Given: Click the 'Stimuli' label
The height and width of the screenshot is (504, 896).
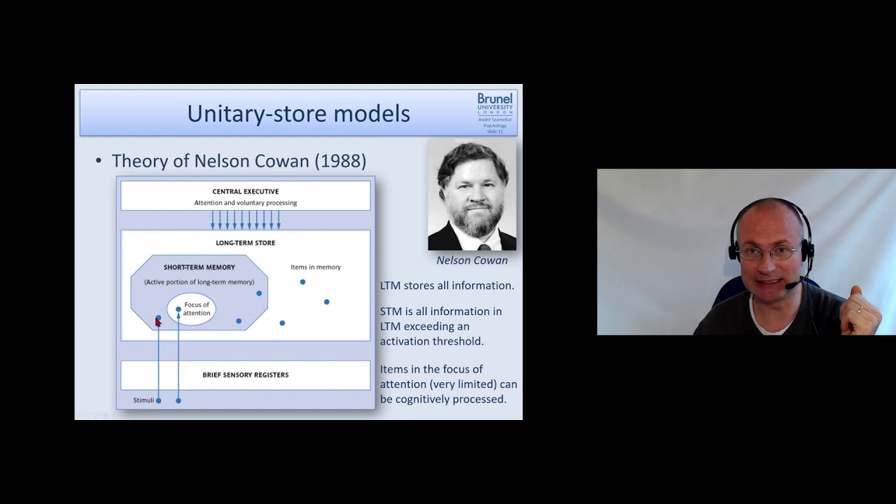Looking at the screenshot, I should (x=143, y=400).
